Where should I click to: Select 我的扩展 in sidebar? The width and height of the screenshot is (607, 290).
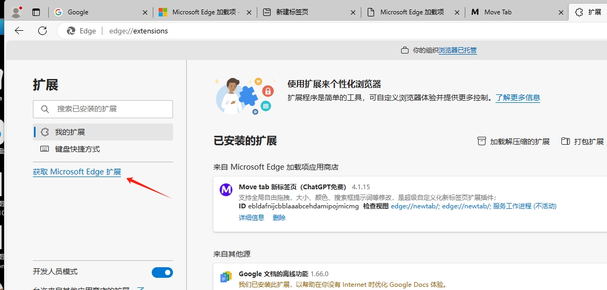click(x=103, y=132)
